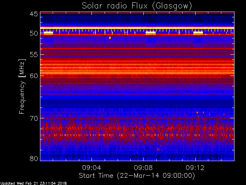
Task: Click the 55 frequency tick label
Action: click(34, 55)
